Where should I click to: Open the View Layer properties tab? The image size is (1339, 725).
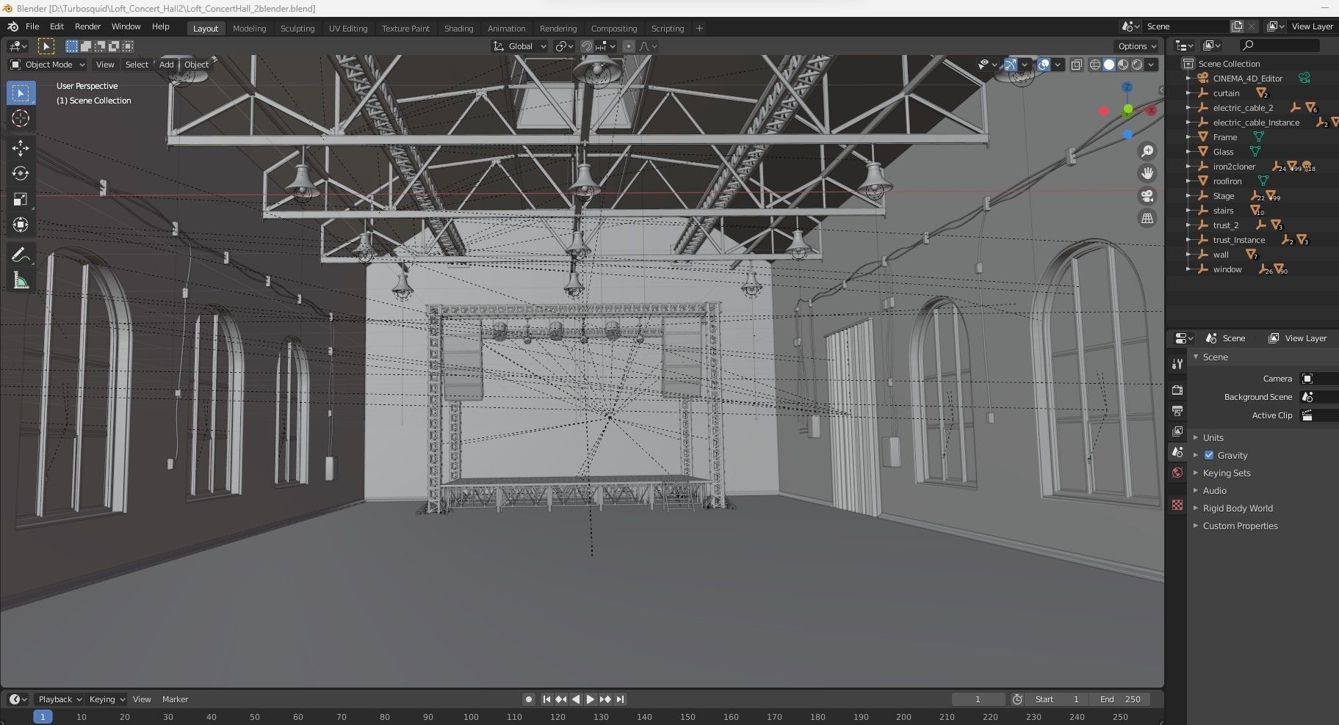1177,431
